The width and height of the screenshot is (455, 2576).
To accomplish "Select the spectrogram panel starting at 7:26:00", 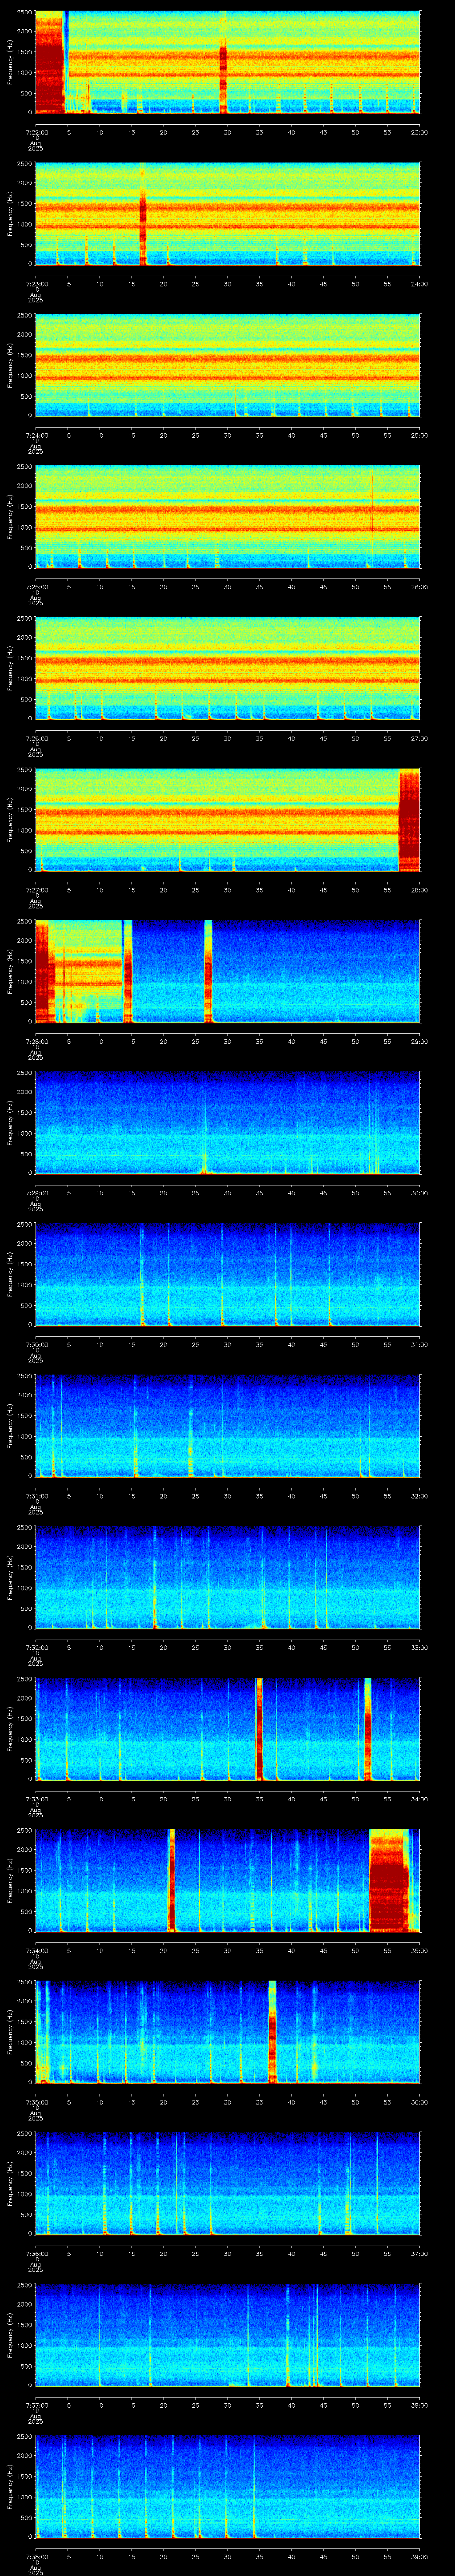I will pos(227,668).
